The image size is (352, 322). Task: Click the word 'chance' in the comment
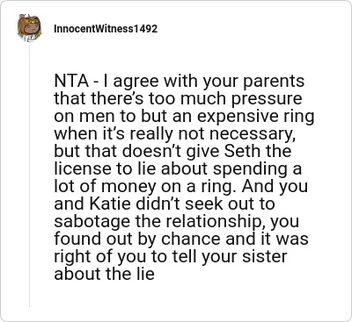pyautogui.click(x=191, y=239)
